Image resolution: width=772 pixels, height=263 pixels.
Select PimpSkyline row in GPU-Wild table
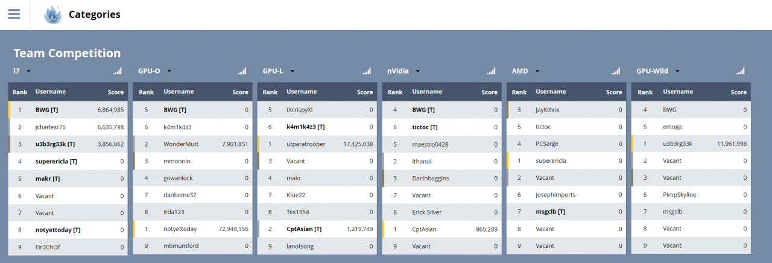pyautogui.click(x=679, y=195)
